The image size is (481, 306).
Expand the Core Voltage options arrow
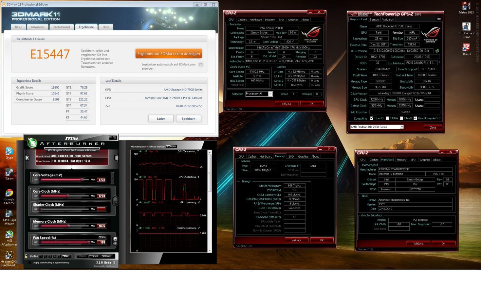pyautogui.click(x=112, y=178)
